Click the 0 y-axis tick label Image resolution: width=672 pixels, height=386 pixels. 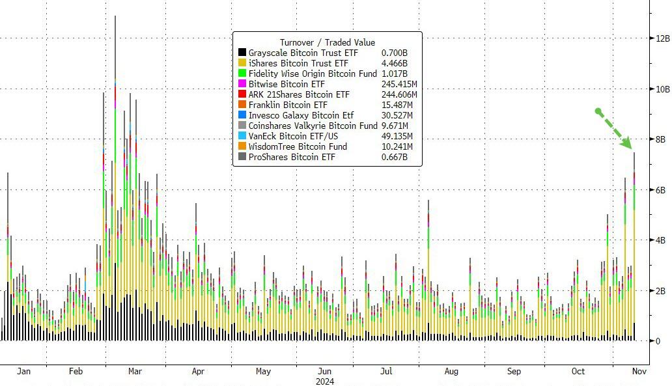point(658,341)
